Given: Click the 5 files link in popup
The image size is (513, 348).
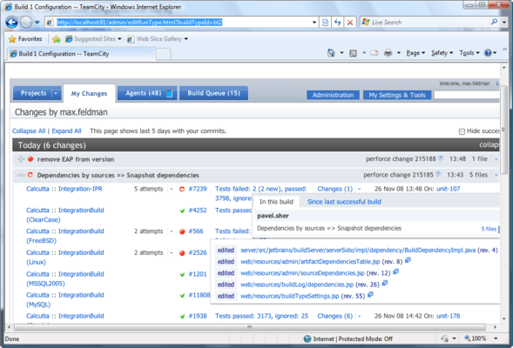Looking at the screenshot, I should (489, 229).
